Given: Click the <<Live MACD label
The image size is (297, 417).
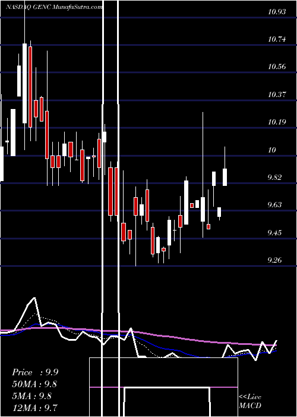Looking at the screenshot, I should 250,402.
